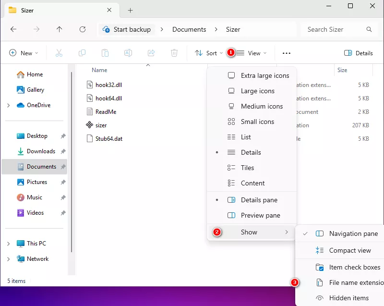Screen dimensions: 384x306
Task: Expand chevron after Start backup
Action: 162,29
